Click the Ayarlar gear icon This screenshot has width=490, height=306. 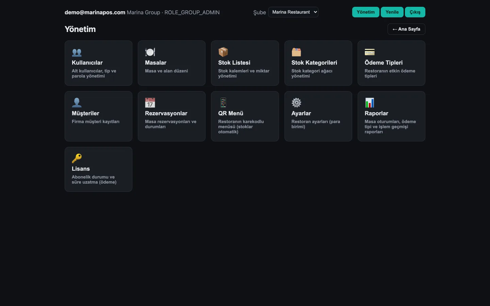pos(296,103)
